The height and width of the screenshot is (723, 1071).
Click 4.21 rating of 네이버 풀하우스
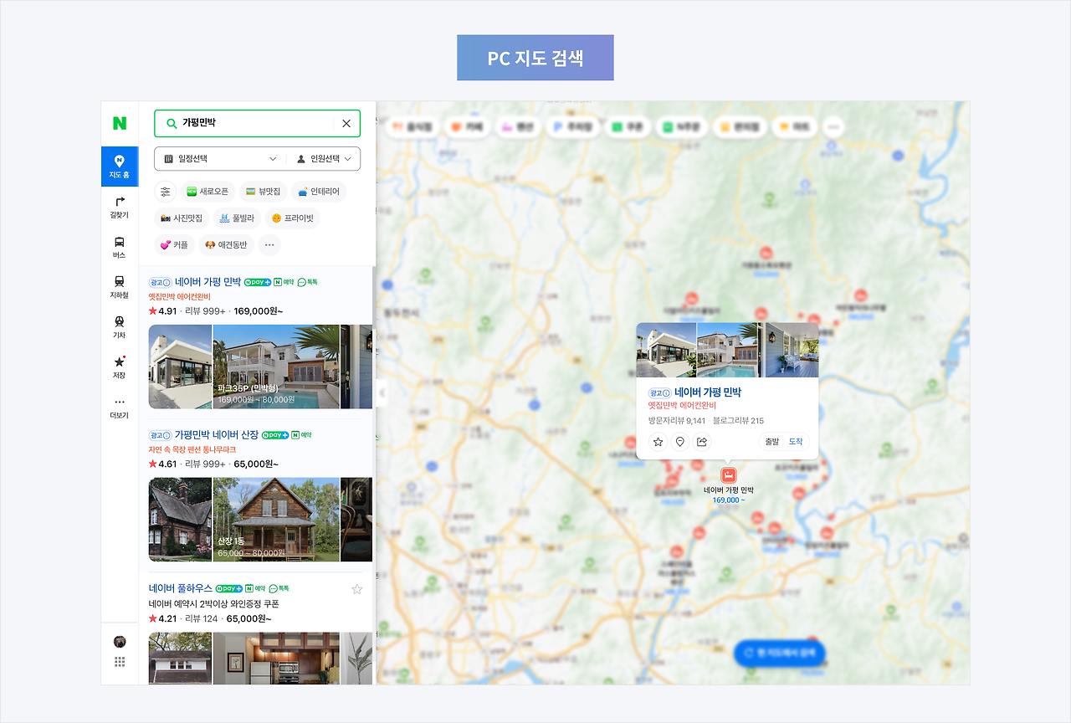pyautogui.click(x=162, y=618)
